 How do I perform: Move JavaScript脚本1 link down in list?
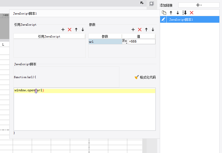pos(178,13)
